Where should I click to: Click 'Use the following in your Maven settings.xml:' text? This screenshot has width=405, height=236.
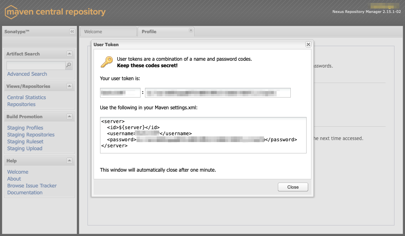tap(149, 108)
